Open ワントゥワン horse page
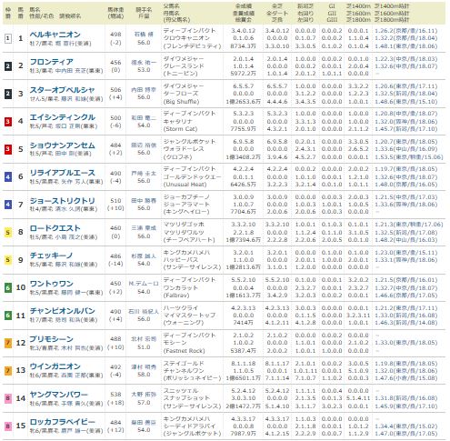This screenshot has height=441, width=450. [51, 284]
